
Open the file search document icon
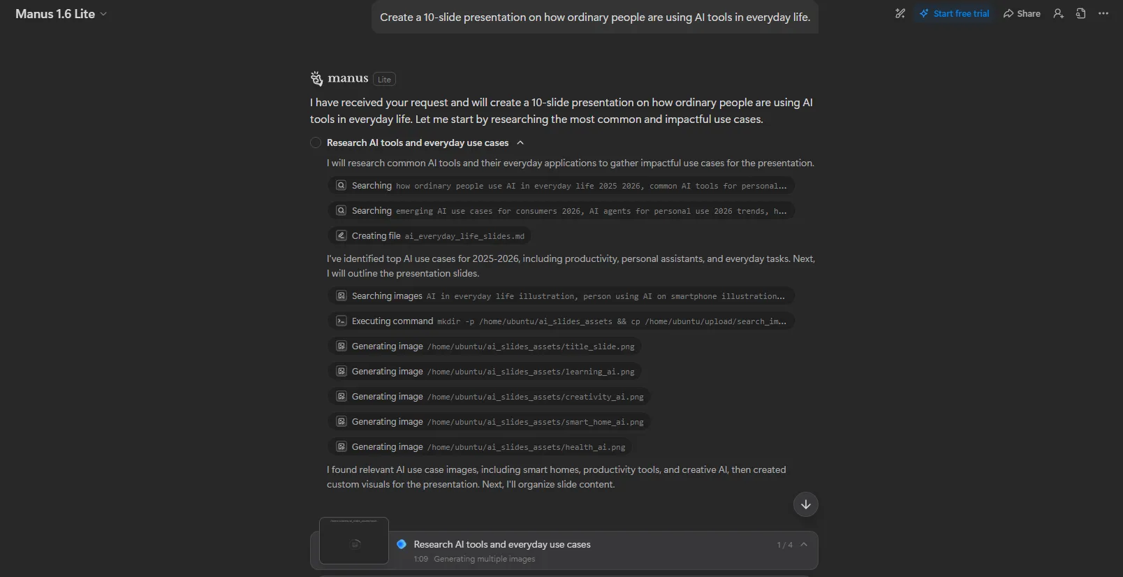click(x=1081, y=13)
